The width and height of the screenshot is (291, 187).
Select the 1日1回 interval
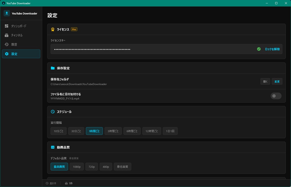(x=170, y=131)
